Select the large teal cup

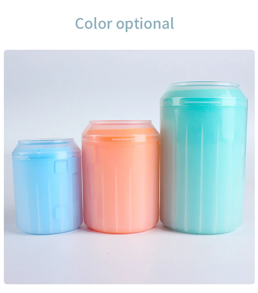(x=203, y=158)
